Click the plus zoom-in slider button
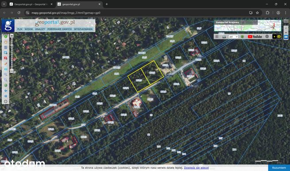 click(12, 36)
